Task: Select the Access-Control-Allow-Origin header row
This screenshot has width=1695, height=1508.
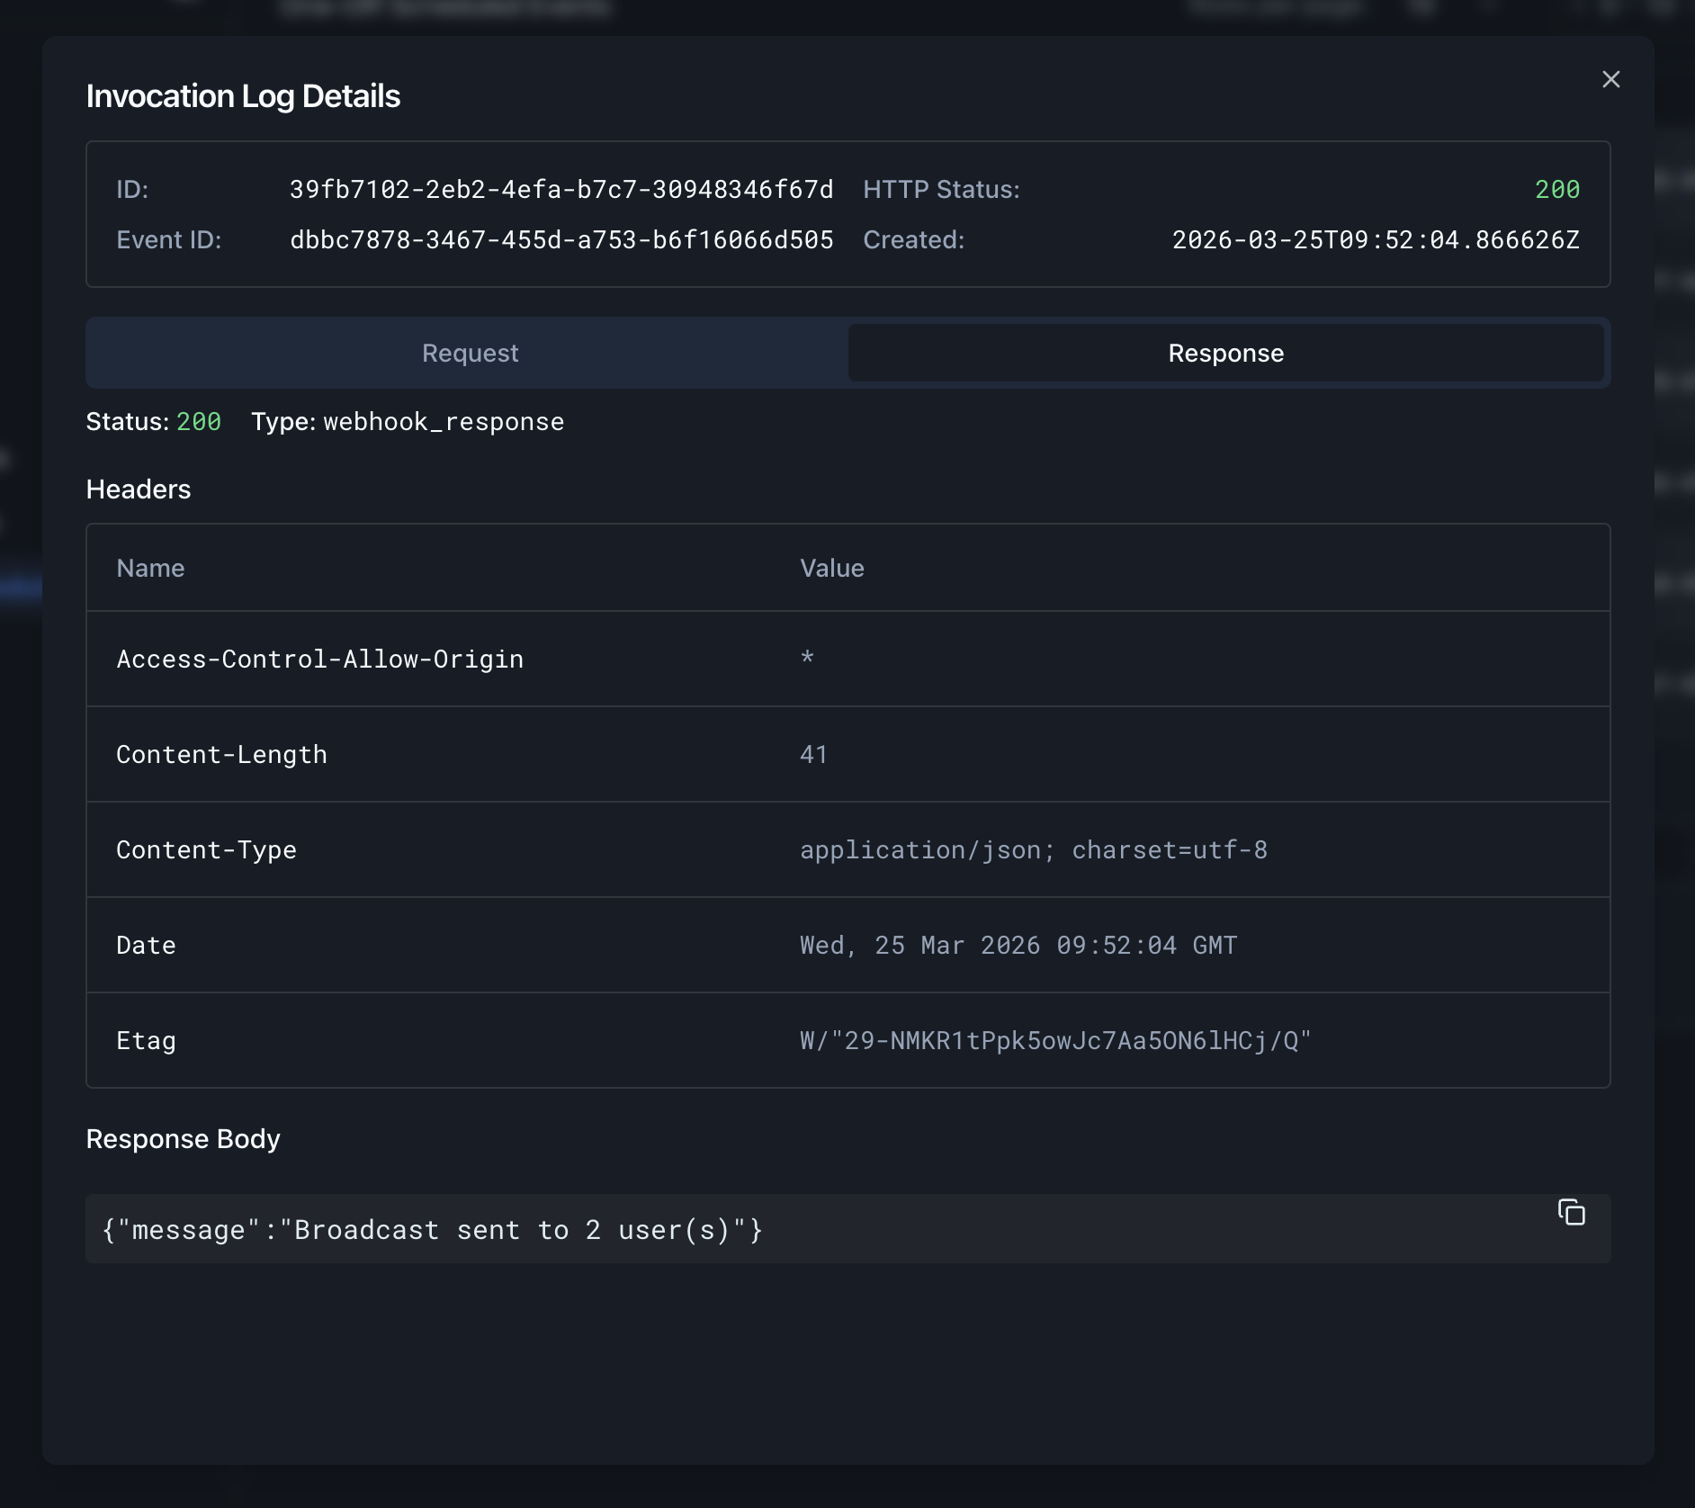Action: (319, 660)
